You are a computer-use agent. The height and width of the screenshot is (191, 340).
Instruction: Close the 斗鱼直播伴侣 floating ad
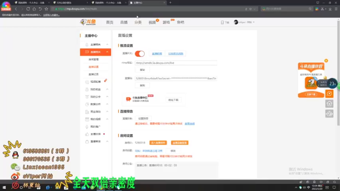click(x=326, y=61)
